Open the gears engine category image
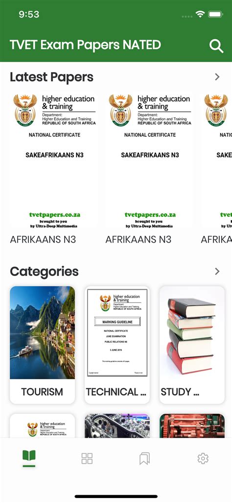 (117, 426)
